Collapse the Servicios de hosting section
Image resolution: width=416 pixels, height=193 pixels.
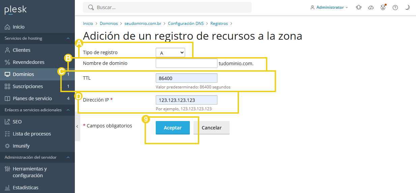(x=68, y=38)
